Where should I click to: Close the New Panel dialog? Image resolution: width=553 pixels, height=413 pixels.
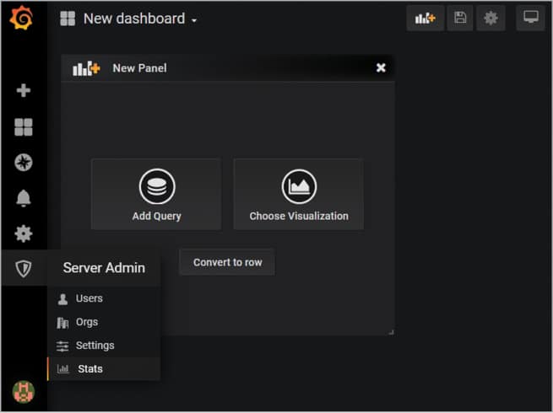coord(381,67)
